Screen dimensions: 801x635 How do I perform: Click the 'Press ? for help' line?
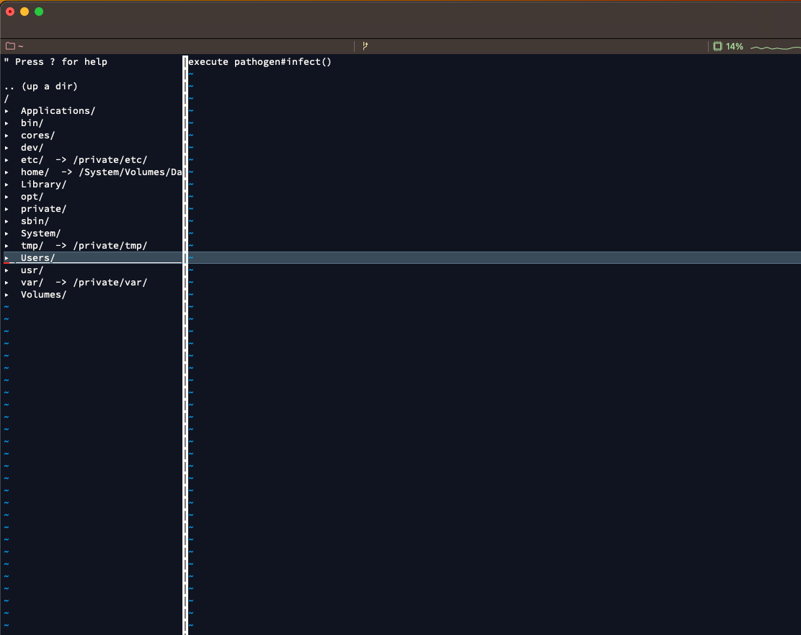pyautogui.click(x=56, y=62)
